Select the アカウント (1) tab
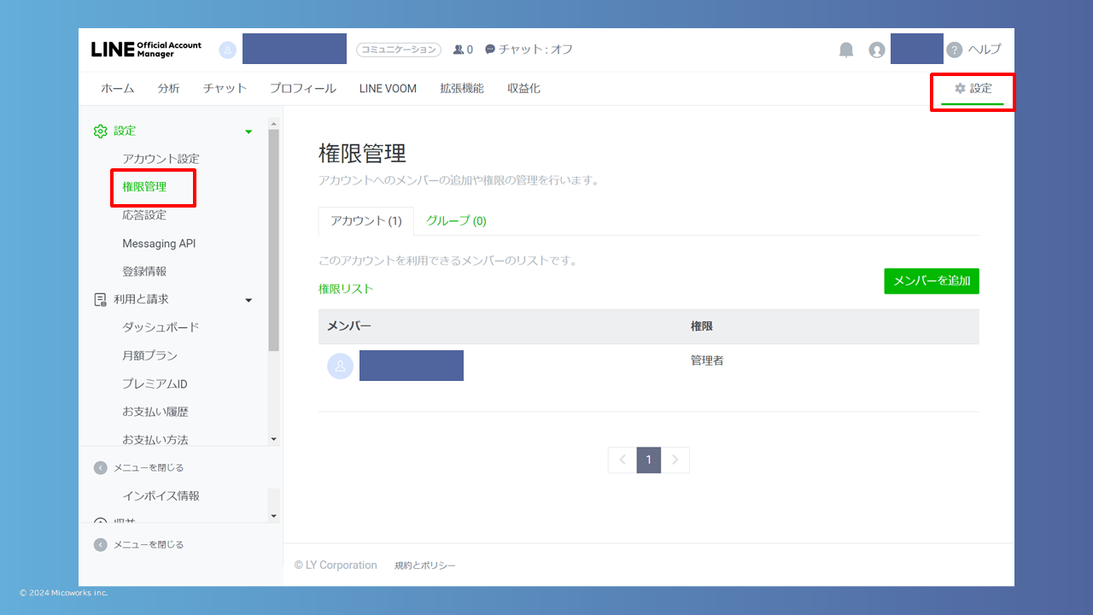 [365, 220]
